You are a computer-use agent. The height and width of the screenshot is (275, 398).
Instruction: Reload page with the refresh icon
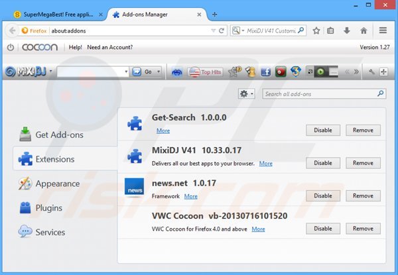point(222,30)
